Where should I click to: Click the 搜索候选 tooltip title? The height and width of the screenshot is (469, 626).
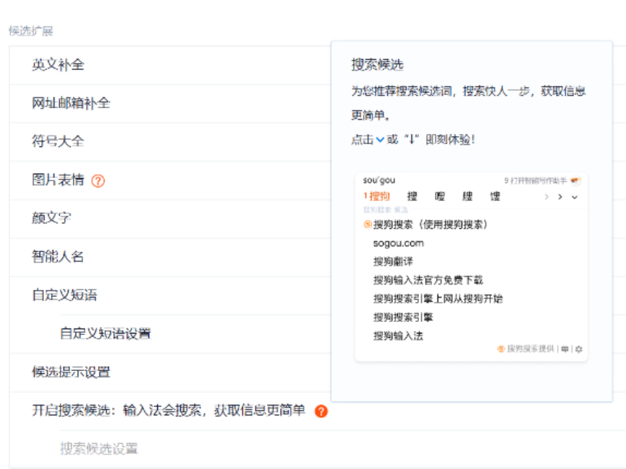coord(377,65)
